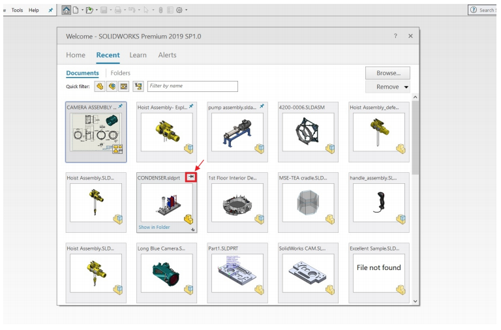Unpin the Hoist Assembly- Expl document

click(191, 106)
